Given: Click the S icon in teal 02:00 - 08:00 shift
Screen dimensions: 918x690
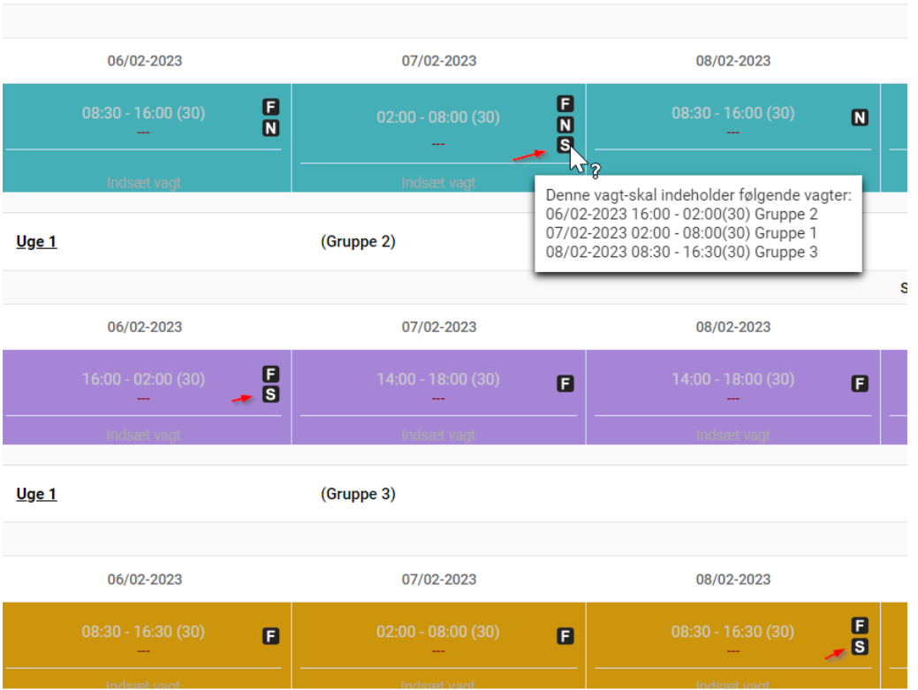Looking at the screenshot, I should [x=565, y=145].
